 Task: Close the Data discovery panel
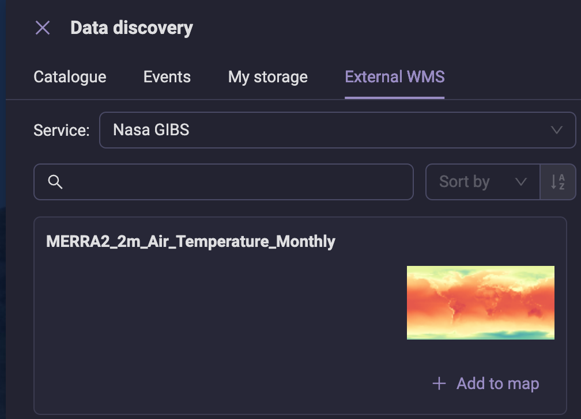click(x=43, y=28)
